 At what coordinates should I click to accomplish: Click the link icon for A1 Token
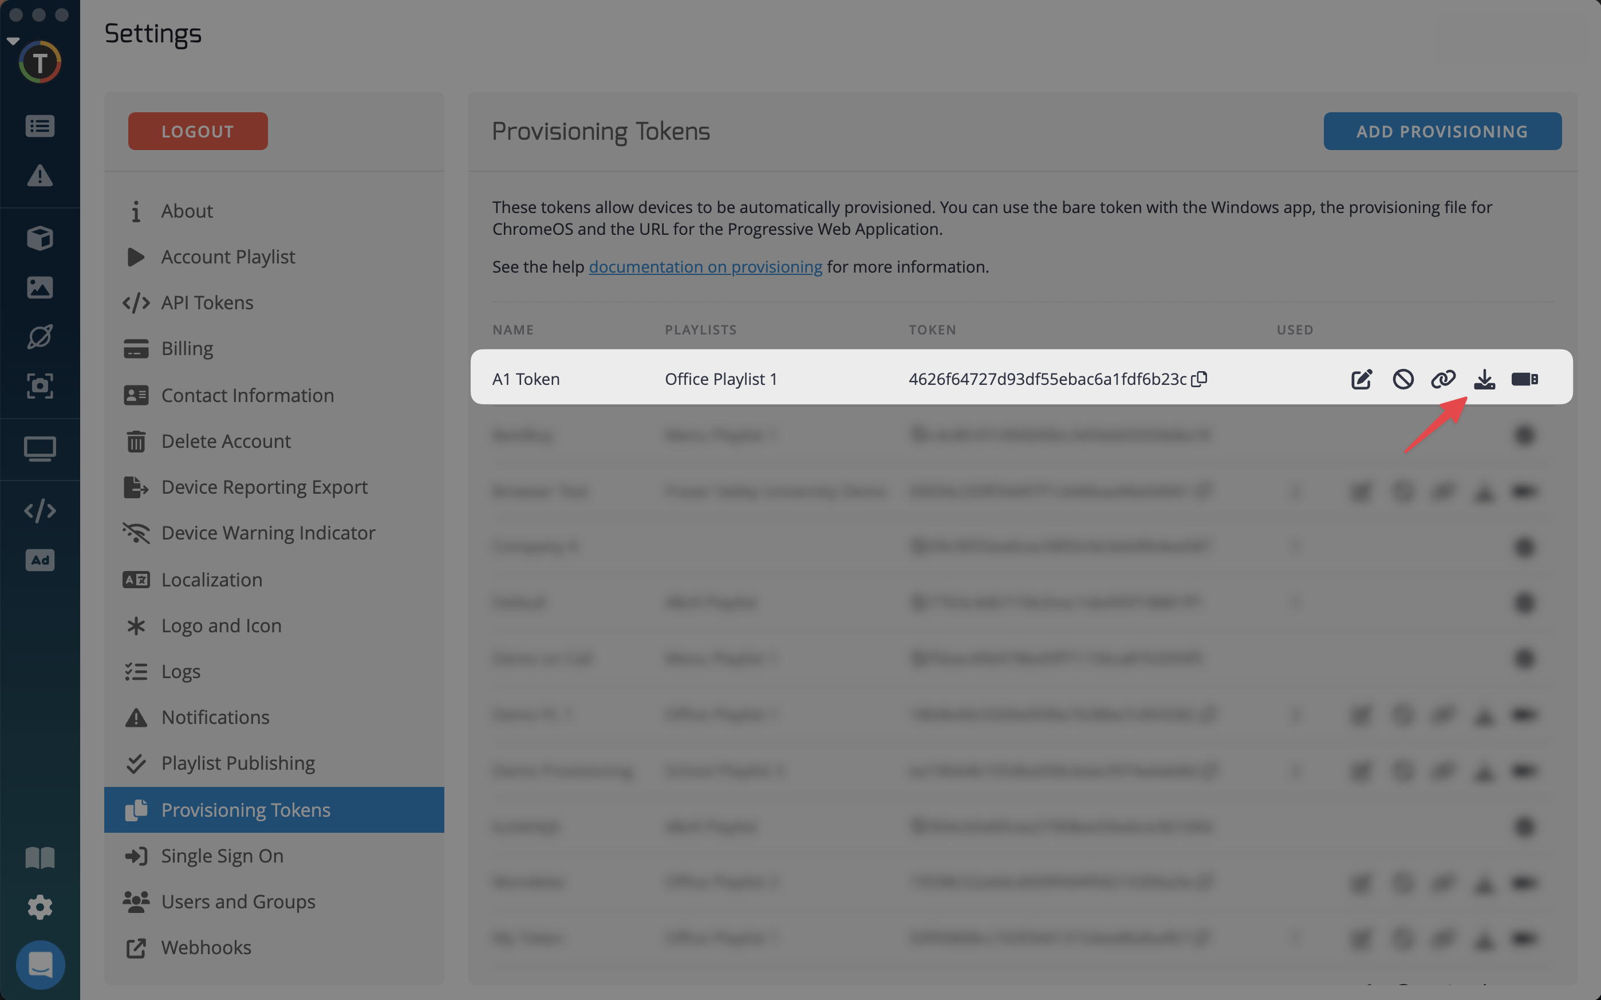[x=1443, y=379]
